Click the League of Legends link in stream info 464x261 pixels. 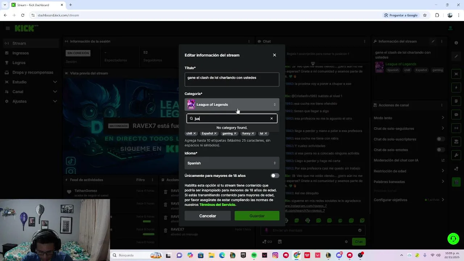tap(401, 64)
